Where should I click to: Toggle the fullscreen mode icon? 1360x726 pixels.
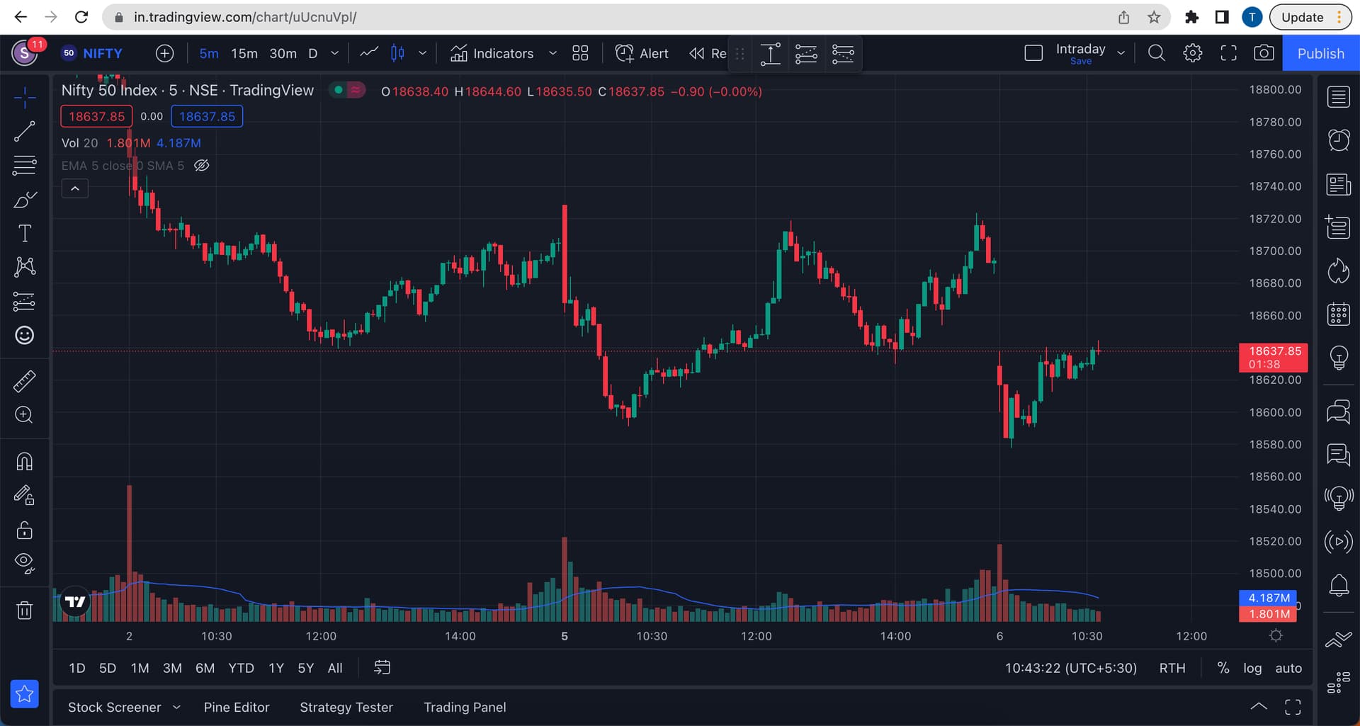(x=1228, y=53)
